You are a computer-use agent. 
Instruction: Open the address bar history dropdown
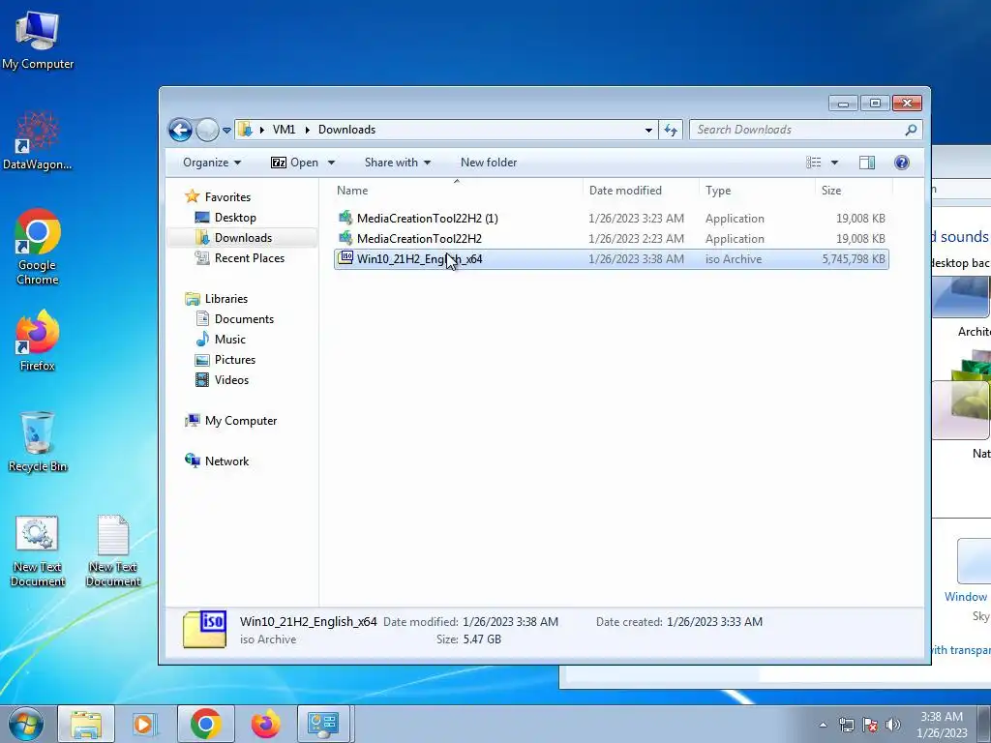point(648,131)
